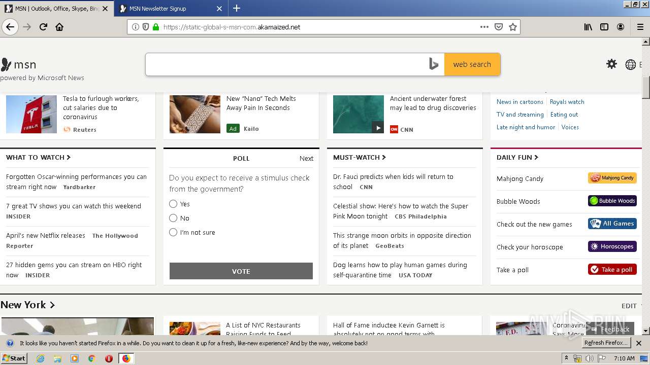Open News in cartoons link
Screen dimensions: 650x365
pos(519,102)
